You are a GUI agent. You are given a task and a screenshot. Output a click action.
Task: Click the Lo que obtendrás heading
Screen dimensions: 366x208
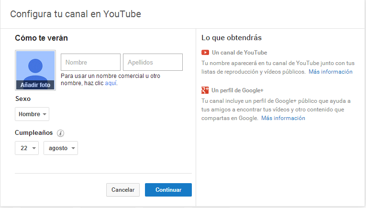tap(232, 38)
